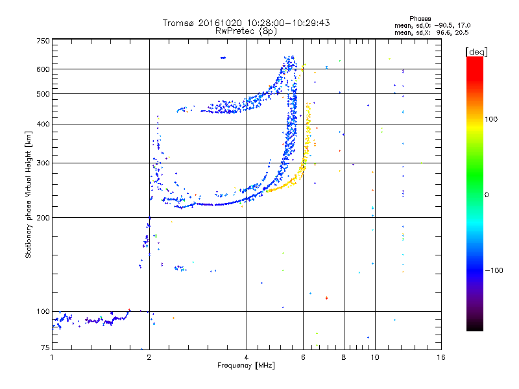Click y-axis tick label "400"
519x389 pixels.
[x=43, y=124]
